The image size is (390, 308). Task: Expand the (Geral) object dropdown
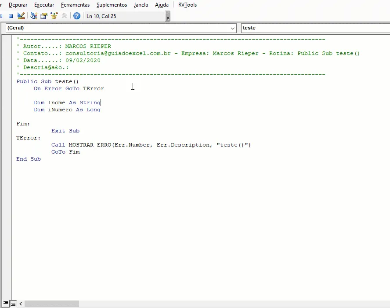[x=233, y=28]
